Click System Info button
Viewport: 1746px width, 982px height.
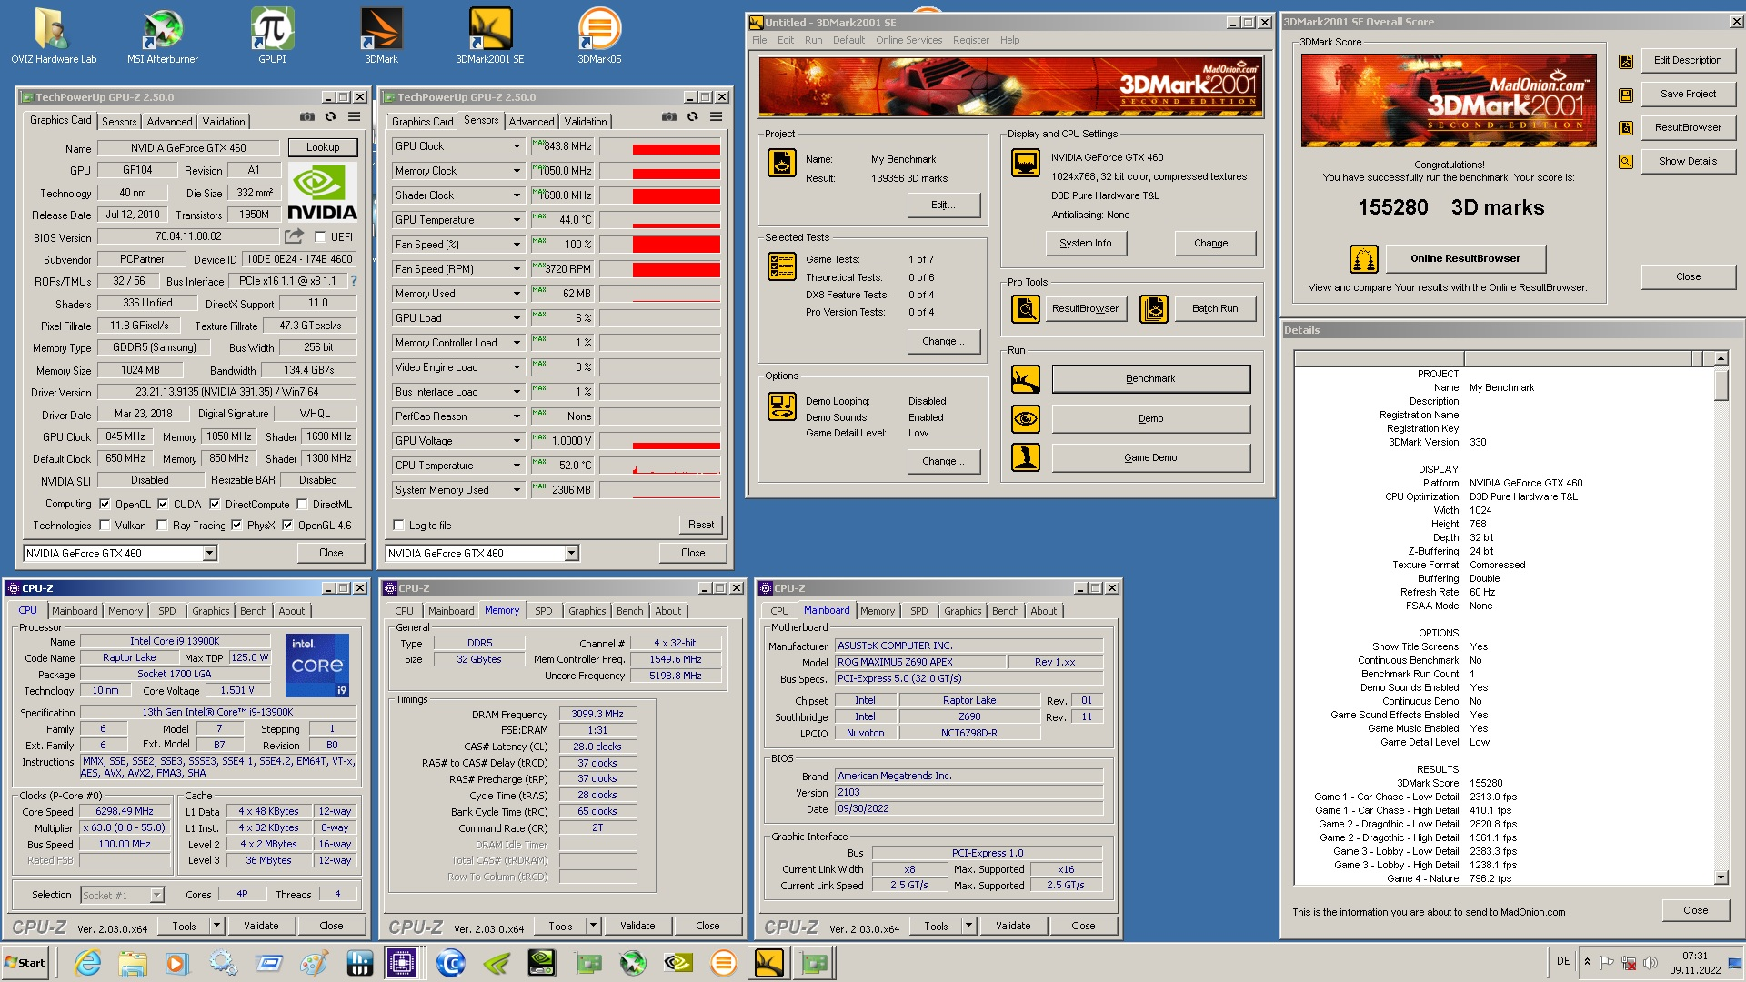[x=1085, y=243]
